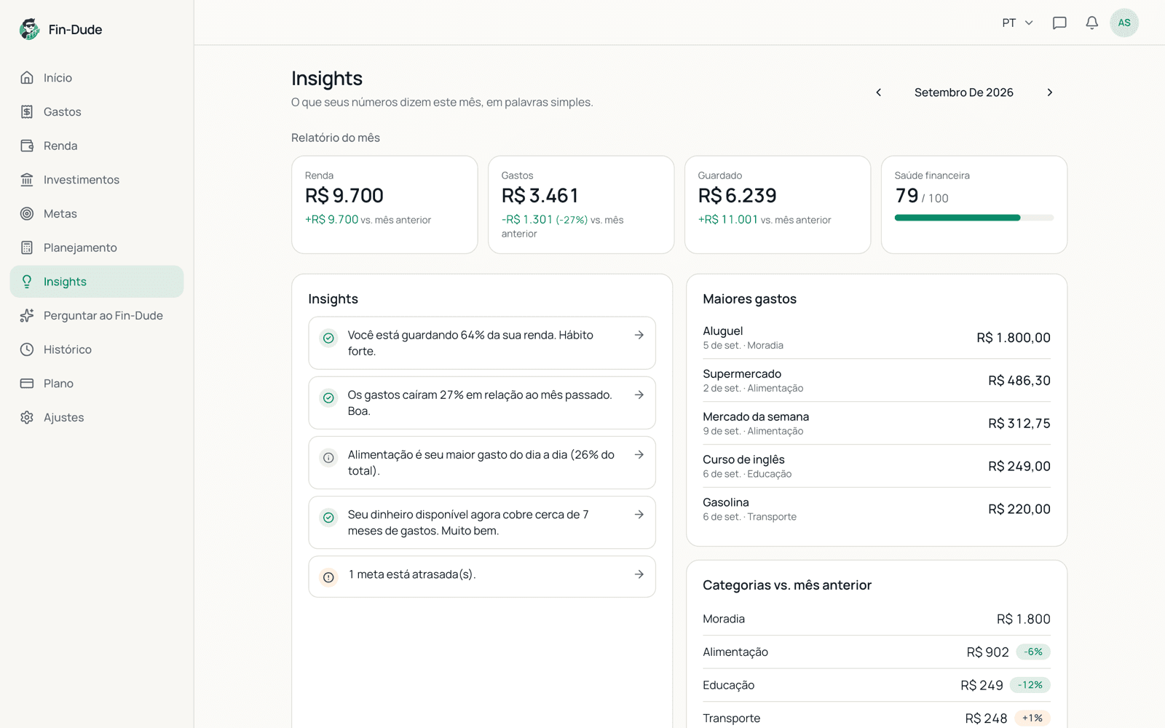Click the Guardado R$ 6.239 summary card
1165x728 pixels.
pos(778,205)
